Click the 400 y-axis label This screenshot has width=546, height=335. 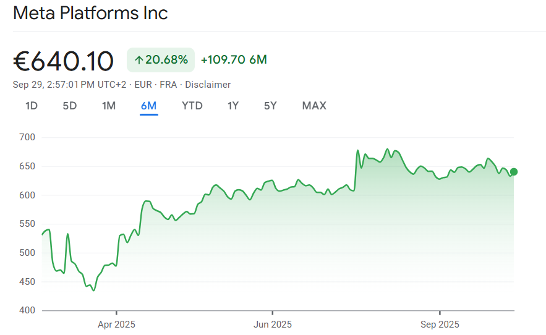tap(27, 310)
